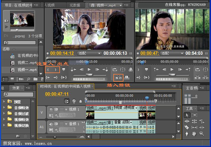211x147 pixels.
Task: Select the Rolling Edit tool
Action: tap(194, 121)
